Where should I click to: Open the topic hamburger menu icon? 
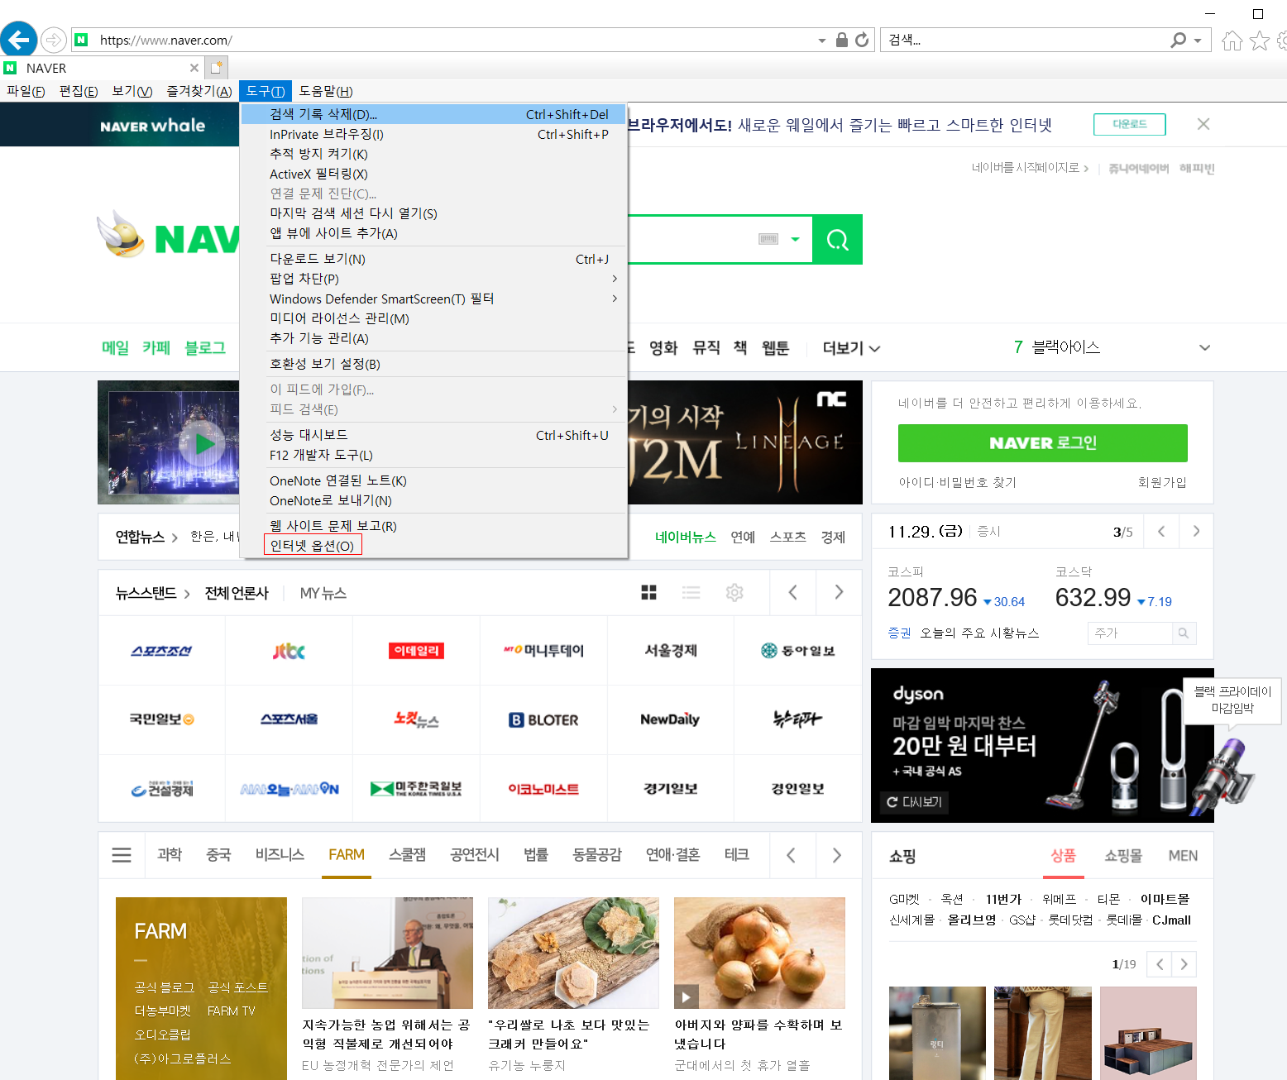122,855
